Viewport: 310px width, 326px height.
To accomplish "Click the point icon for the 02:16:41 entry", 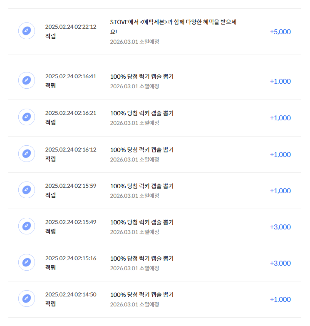I will [x=27, y=80].
